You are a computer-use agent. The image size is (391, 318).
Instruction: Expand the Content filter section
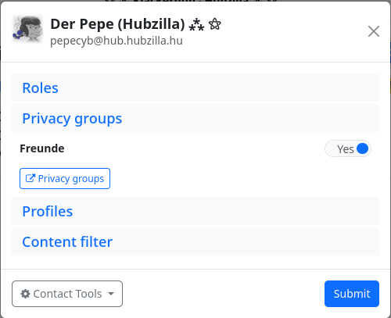point(195,241)
